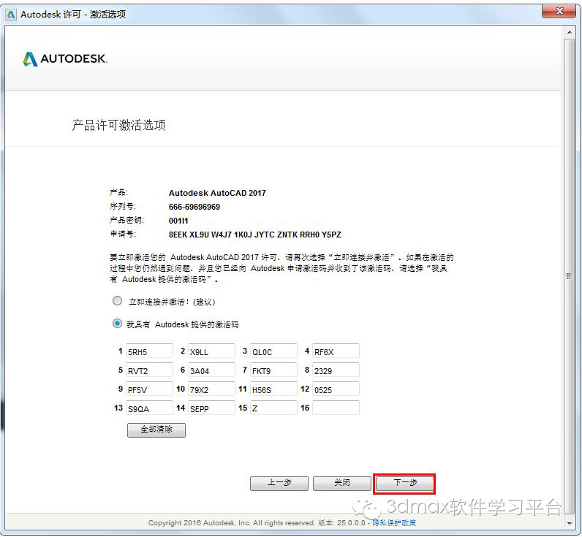Click activation code field 4 containing RF6X
This screenshot has width=582, height=537.
pos(336,351)
